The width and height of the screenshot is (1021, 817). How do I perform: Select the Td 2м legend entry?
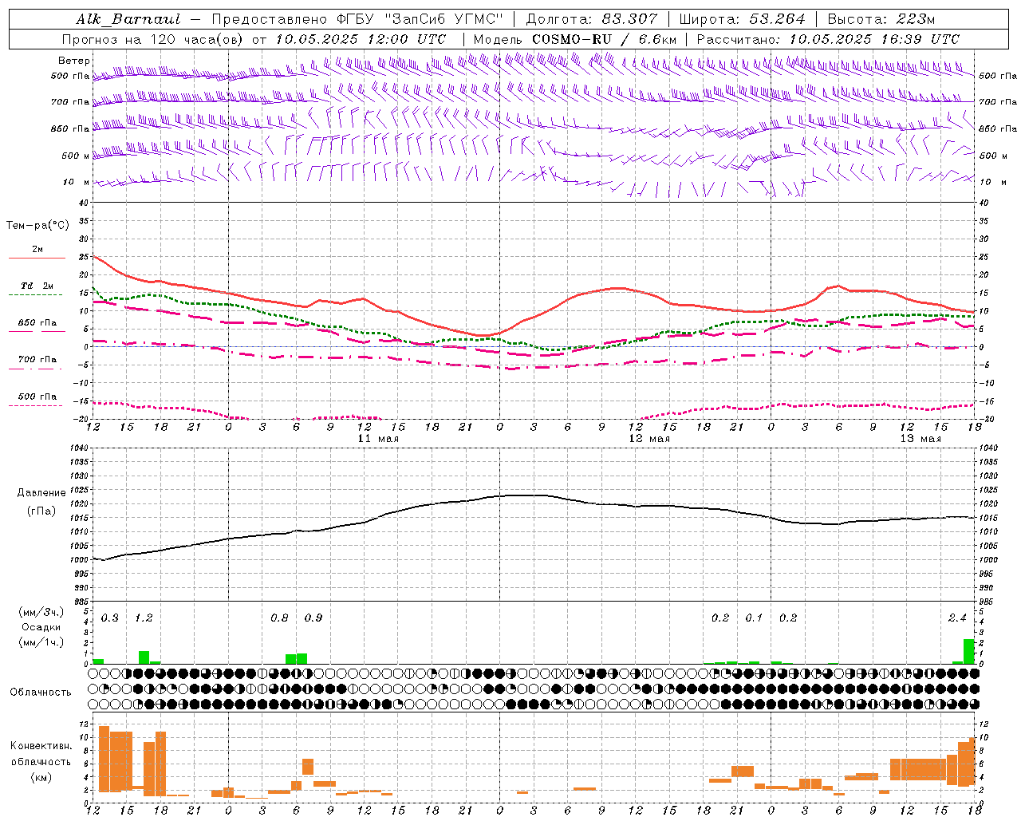(x=37, y=286)
